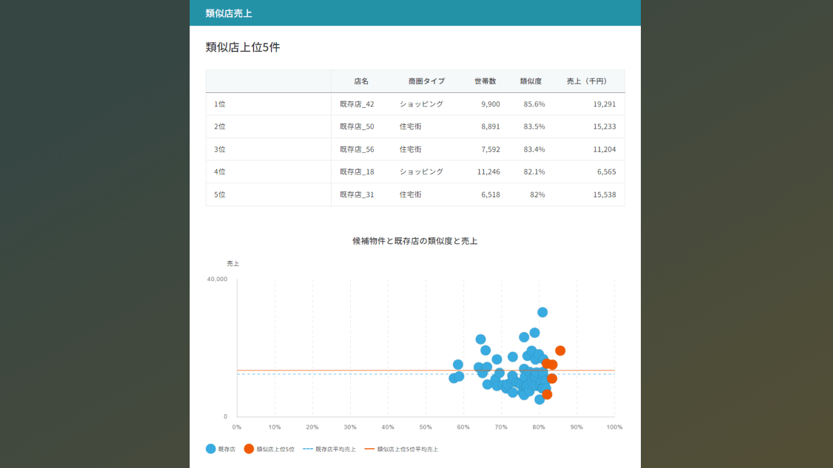833x468 pixels.
Task: Click the 類似店売上 header title
Action: (x=229, y=13)
